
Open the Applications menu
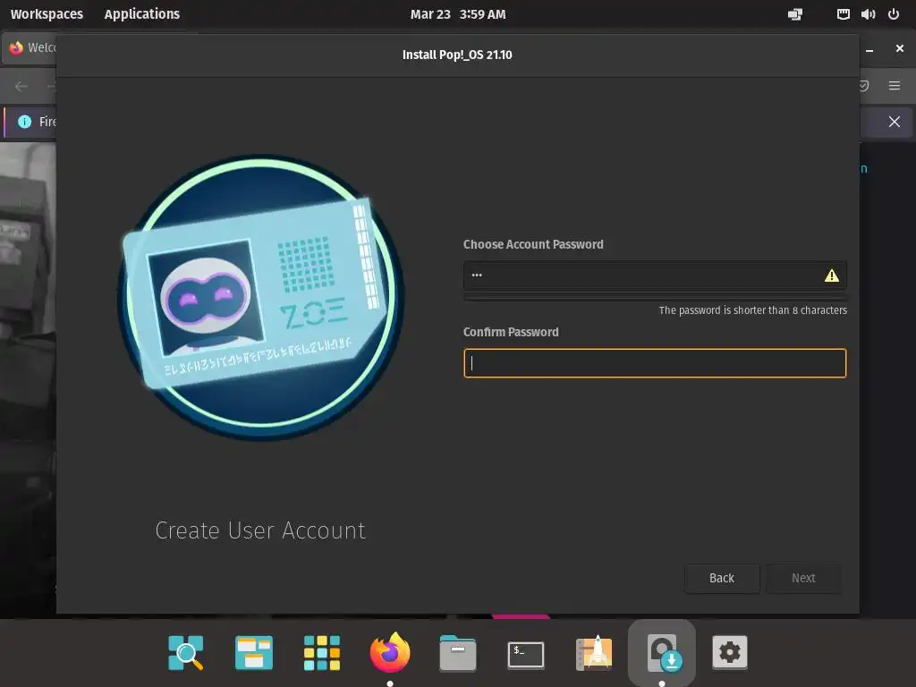coord(142,14)
